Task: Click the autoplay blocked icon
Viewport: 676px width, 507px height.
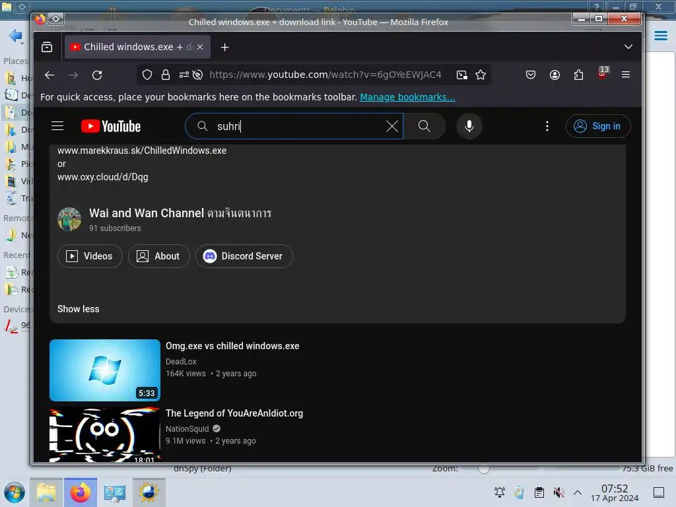Action: pyautogui.click(x=197, y=75)
